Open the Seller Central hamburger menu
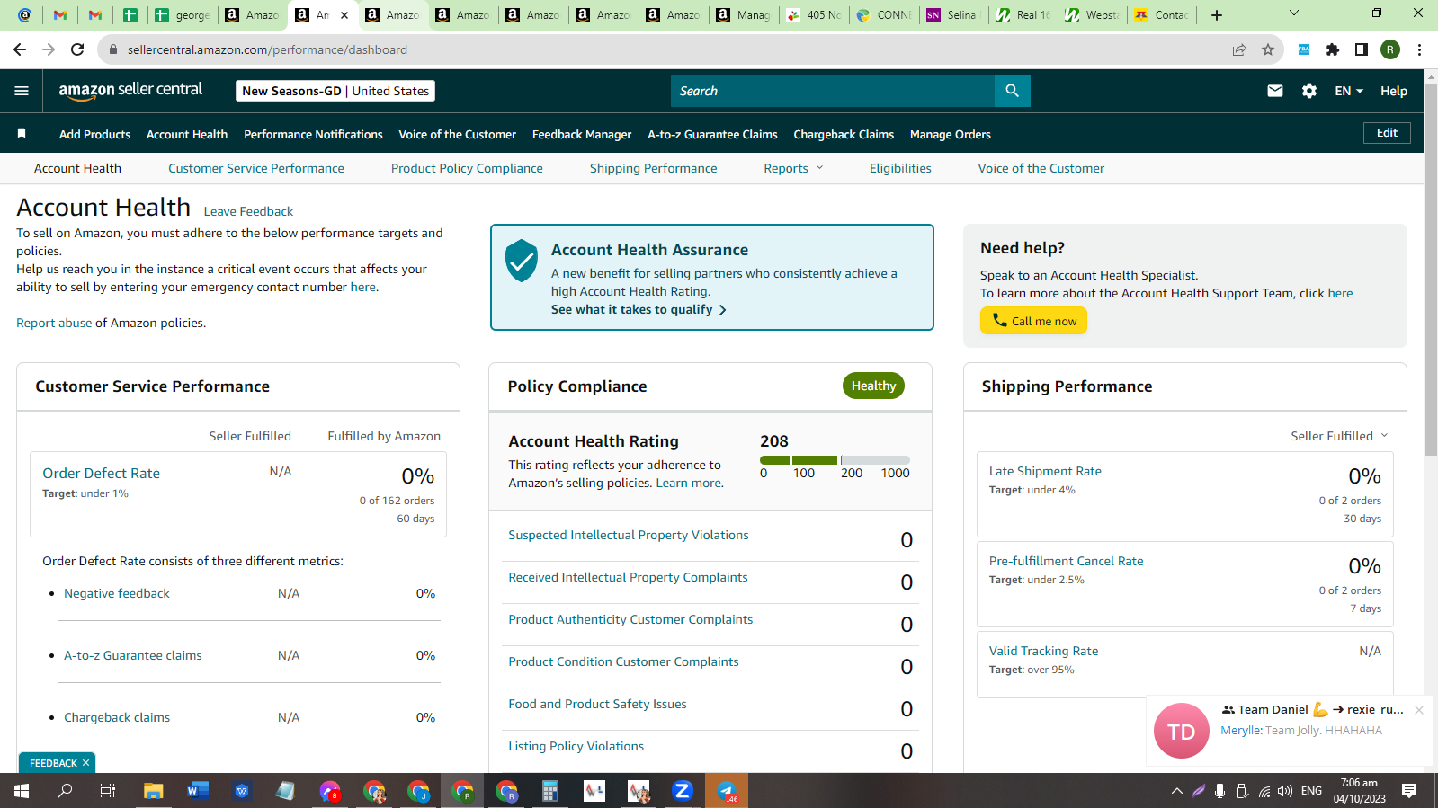 22,91
